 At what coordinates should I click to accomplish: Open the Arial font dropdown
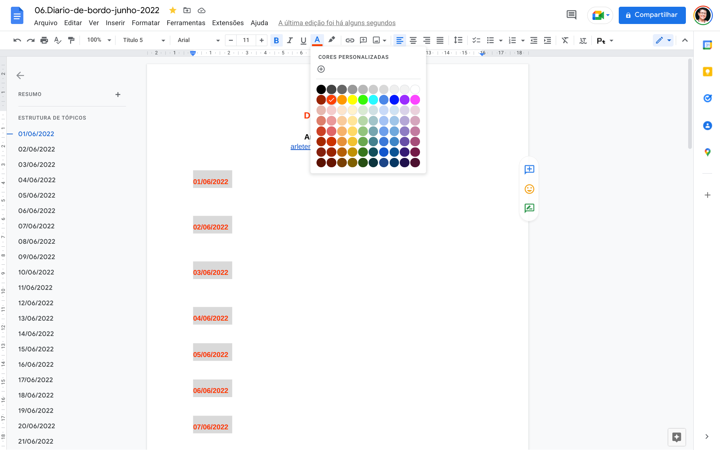pos(198,40)
